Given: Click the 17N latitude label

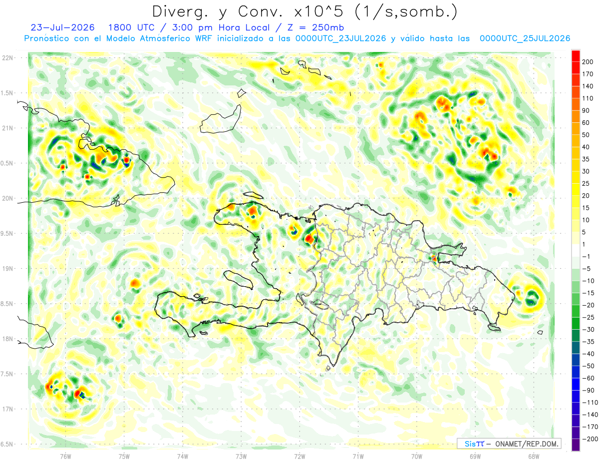Looking at the screenshot, I should tap(8, 409).
